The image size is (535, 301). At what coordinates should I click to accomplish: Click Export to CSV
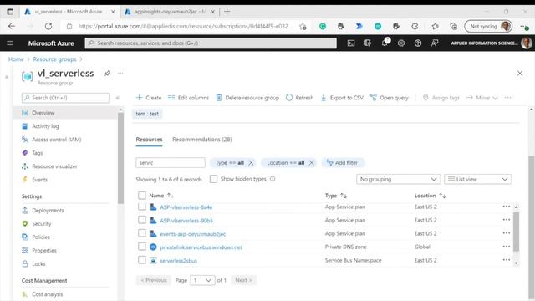(342, 98)
